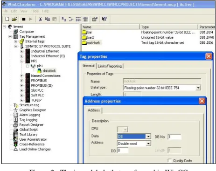Switch to the details view icon

tap(85, 19)
